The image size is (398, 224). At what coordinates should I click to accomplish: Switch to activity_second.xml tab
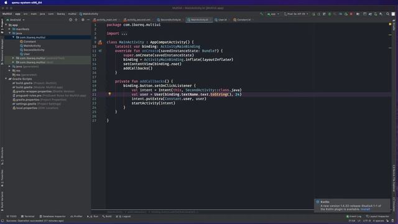point(138,20)
